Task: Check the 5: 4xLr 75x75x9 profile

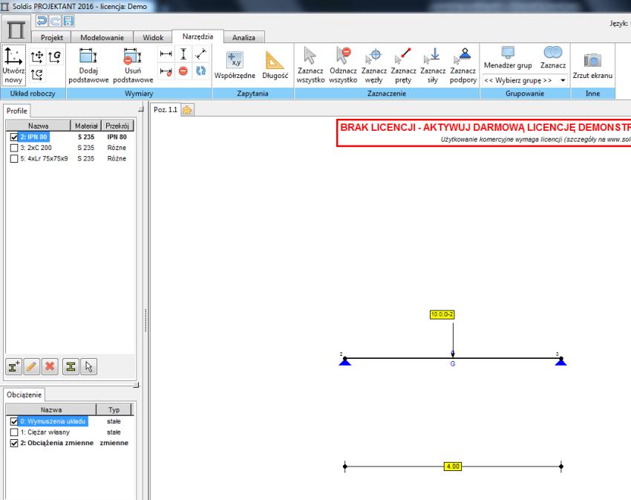Action: coord(14,159)
